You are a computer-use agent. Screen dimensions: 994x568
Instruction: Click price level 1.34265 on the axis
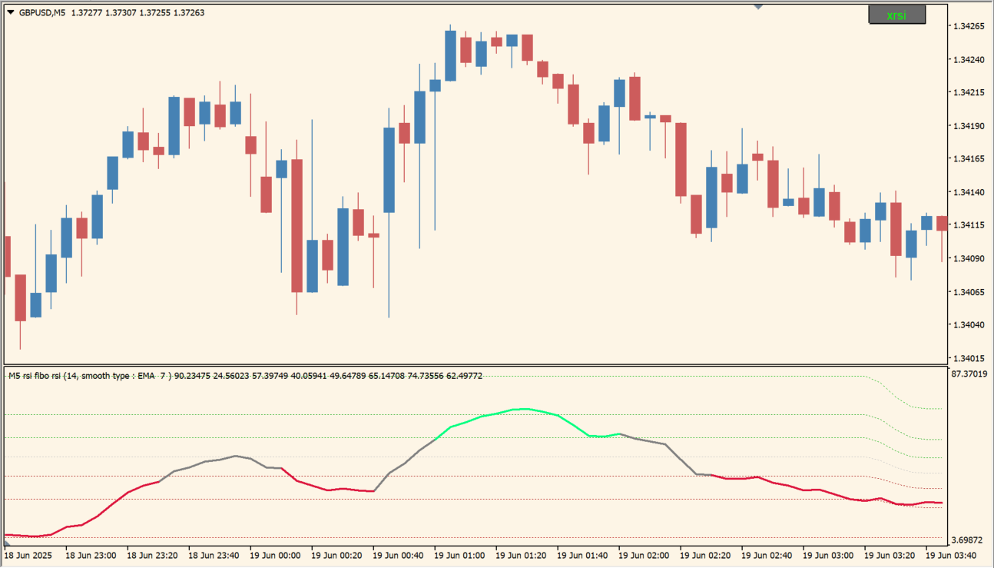tap(968, 26)
